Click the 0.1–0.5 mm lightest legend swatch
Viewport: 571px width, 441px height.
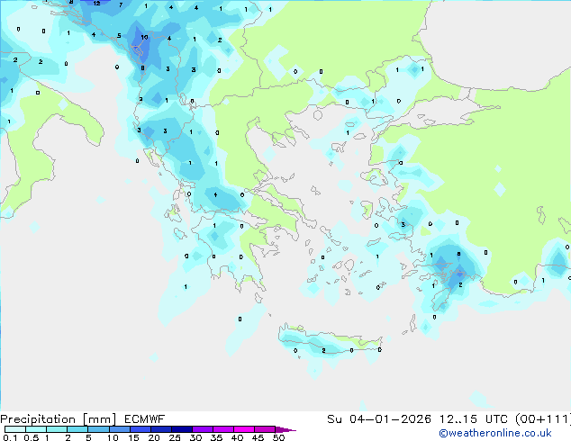pyautogui.click(x=15, y=429)
